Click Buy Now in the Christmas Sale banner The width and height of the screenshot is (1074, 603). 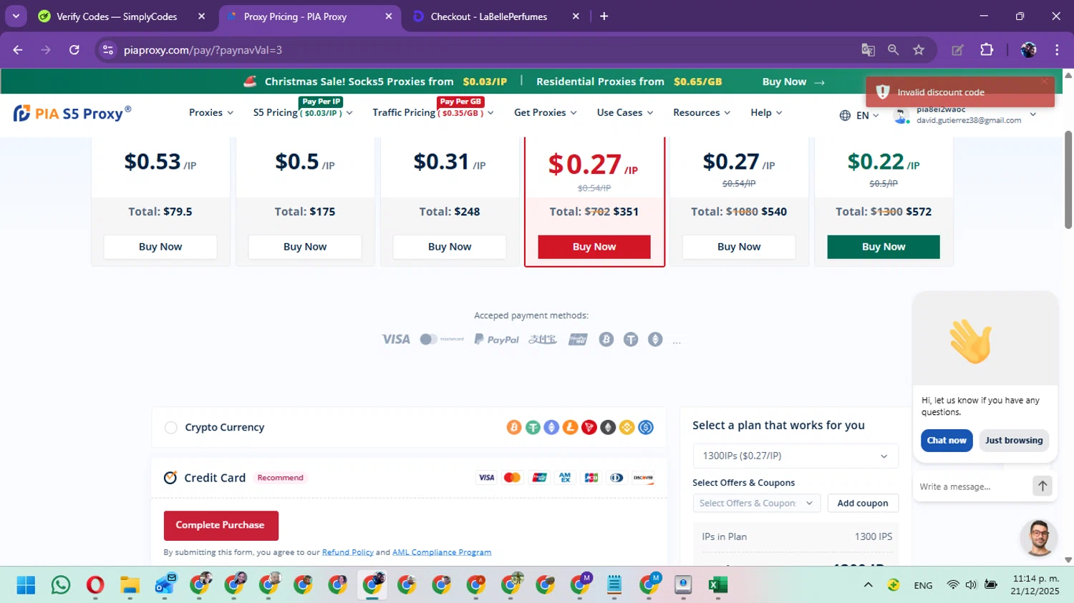(793, 82)
